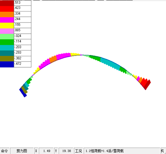Screen dimensions: 166x154
Task: Pick the magenta .244 legend color
Action: [7, 20]
